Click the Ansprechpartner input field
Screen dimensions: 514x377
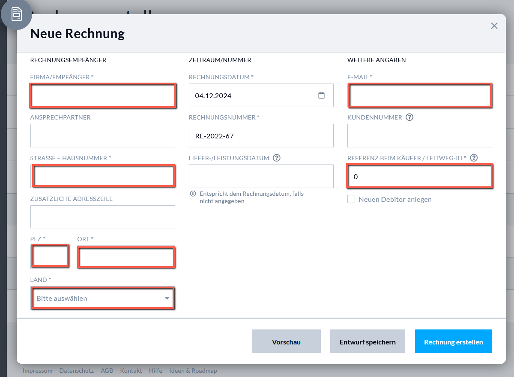point(103,136)
